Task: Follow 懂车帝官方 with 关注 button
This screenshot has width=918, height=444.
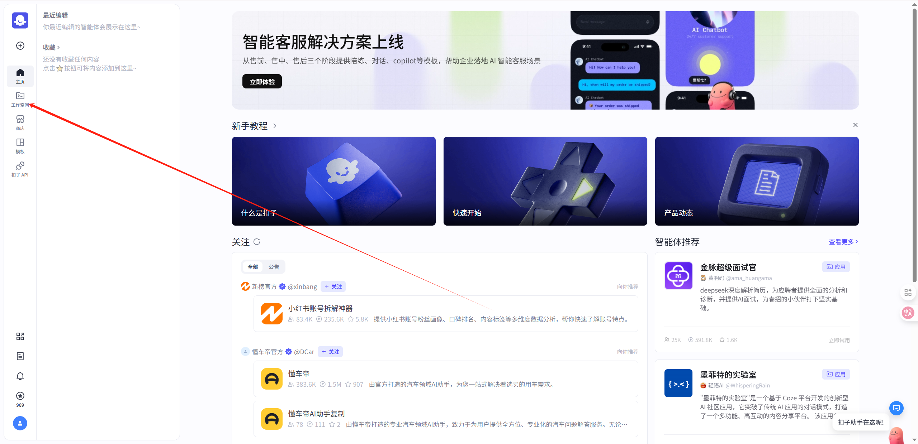Action: [x=330, y=352]
